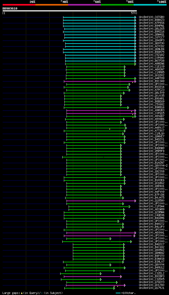Click the UniRef100_Q175J1 hit label
This screenshot has height=295, width=169.
[152, 288]
